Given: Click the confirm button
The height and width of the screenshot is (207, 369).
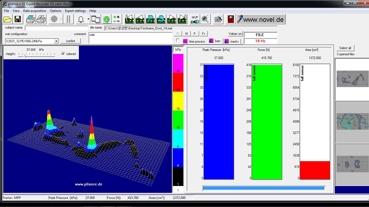Looking at the screenshot, I should coord(71,41).
